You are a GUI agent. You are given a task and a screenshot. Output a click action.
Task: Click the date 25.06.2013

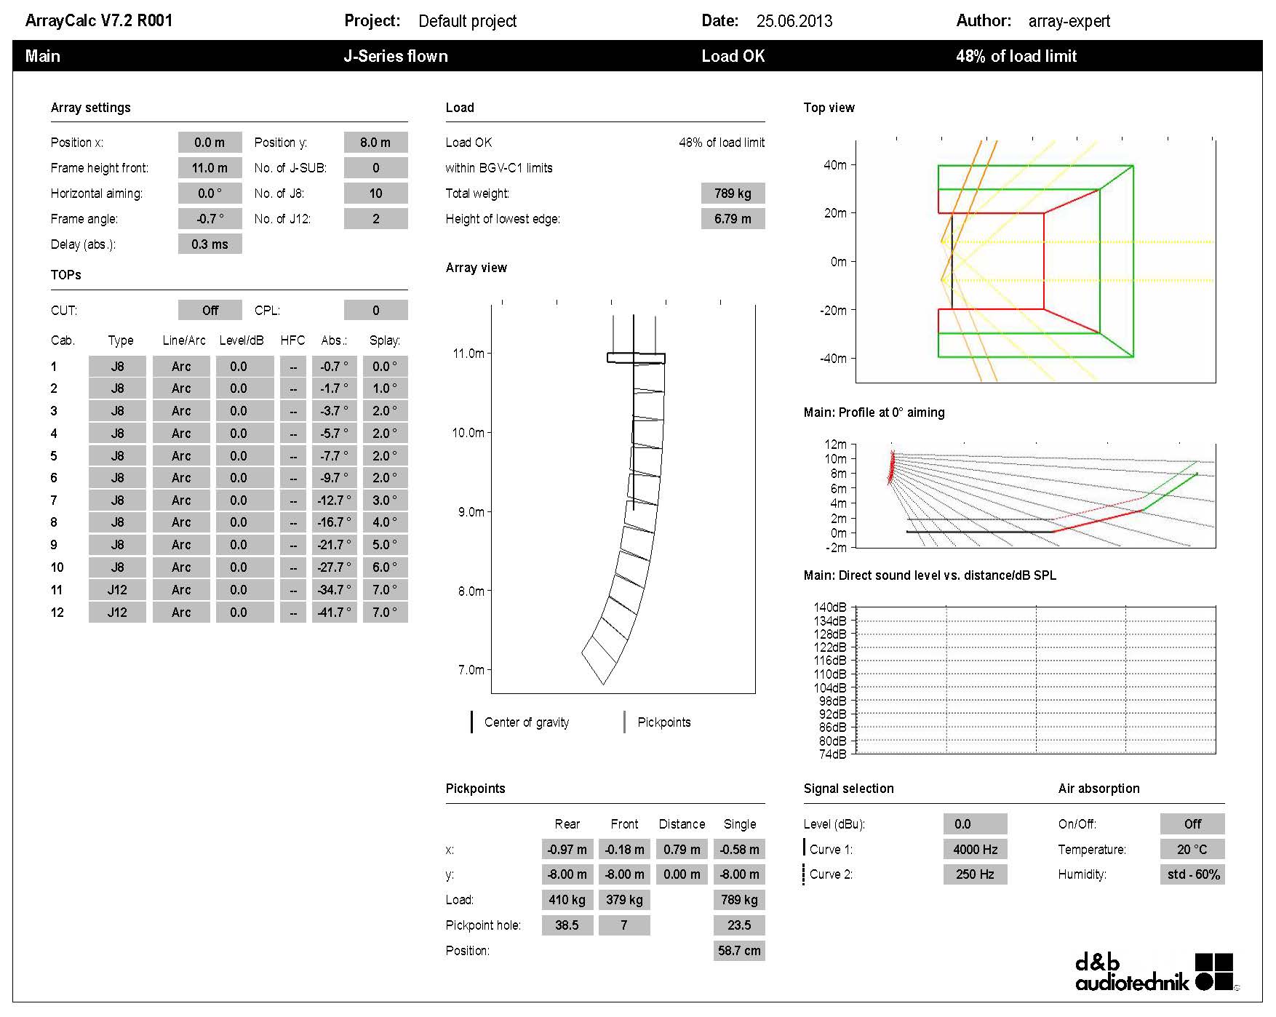794,21
